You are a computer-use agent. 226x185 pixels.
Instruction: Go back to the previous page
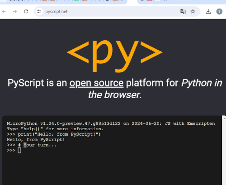coord(4,11)
